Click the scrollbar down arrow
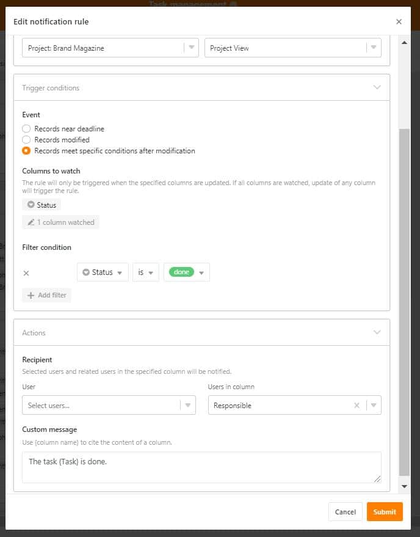The height and width of the screenshot is (537, 420). (404, 486)
